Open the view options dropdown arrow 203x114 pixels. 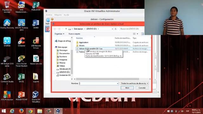(x=137, y=34)
